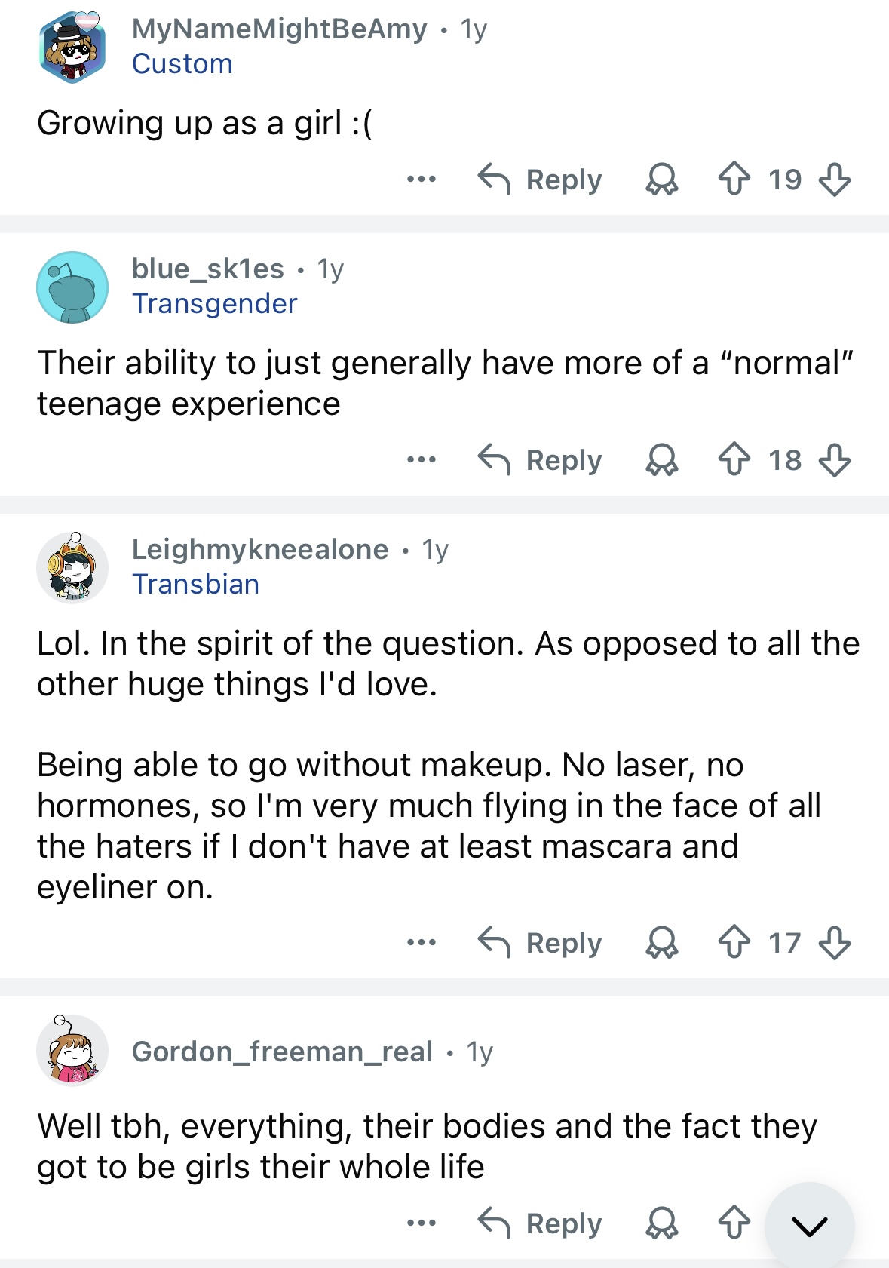The height and width of the screenshot is (1268, 889).
Task: Open three-dot menu on blue_sk1es comment
Action: [421, 460]
